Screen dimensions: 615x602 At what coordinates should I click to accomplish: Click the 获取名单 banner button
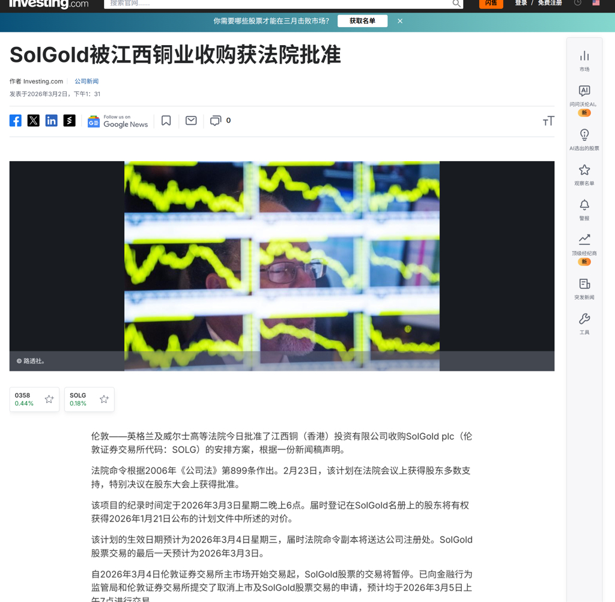(x=362, y=21)
